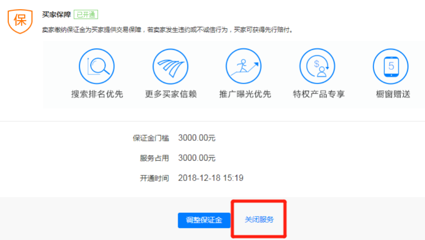
Task: Click the 搜索排名优先 magnifier icon
Action: (97, 66)
